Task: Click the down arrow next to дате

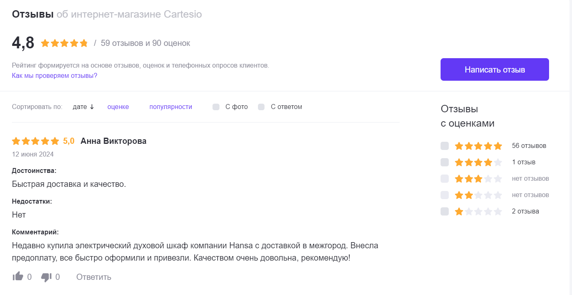Action: [92, 107]
